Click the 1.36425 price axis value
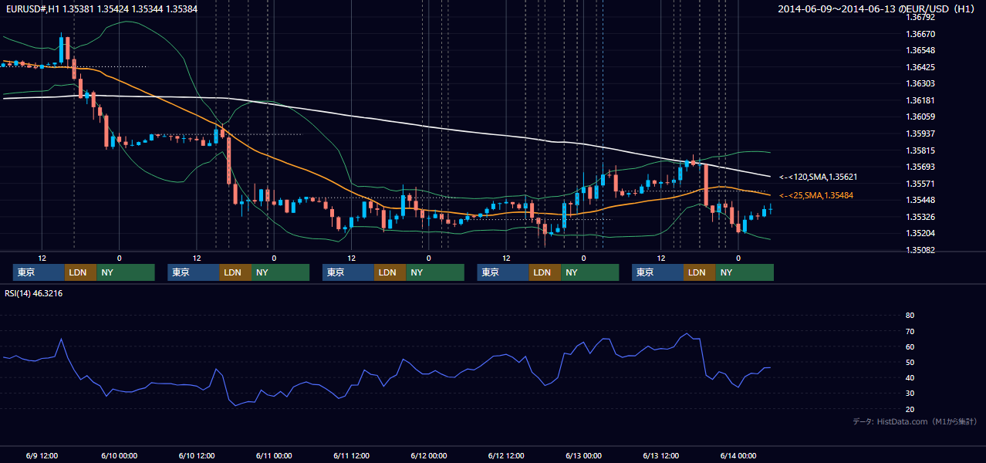Screen dimensions: 986x463 pos(920,67)
